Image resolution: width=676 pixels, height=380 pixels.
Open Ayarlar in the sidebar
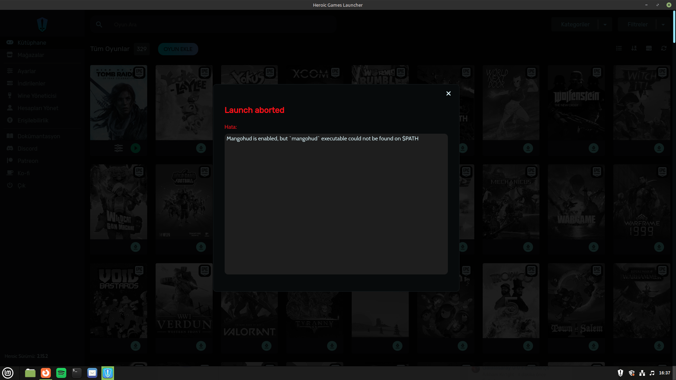coord(27,71)
